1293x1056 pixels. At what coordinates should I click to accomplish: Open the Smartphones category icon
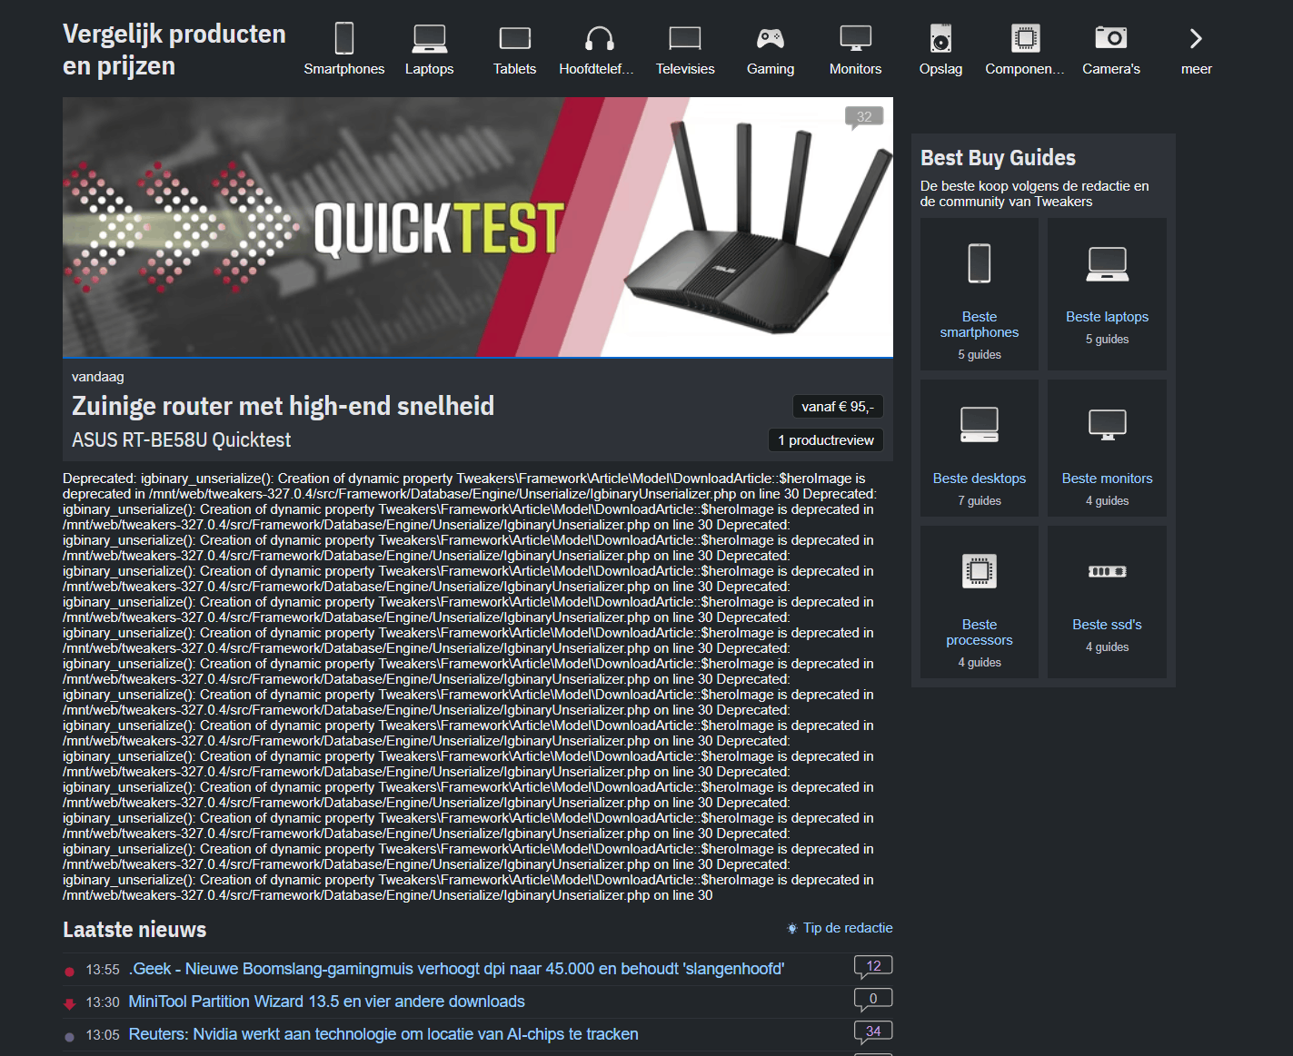click(345, 38)
